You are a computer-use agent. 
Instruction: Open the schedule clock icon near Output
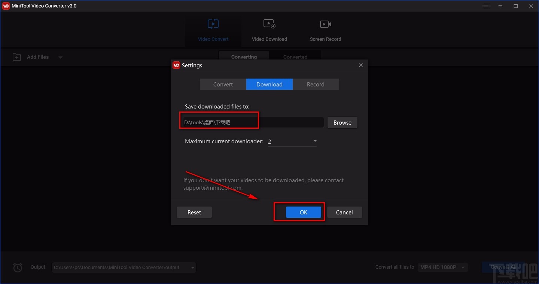pyautogui.click(x=17, y=267)
